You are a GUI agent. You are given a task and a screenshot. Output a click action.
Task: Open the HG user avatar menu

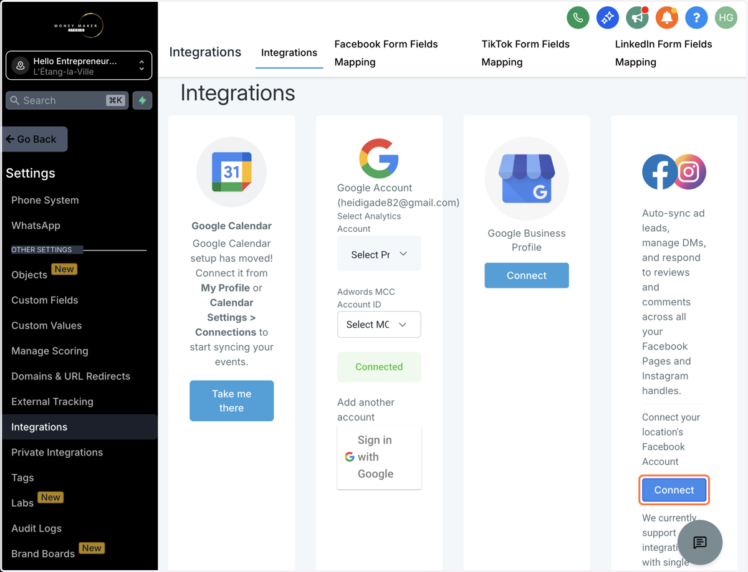pos(726,18)
